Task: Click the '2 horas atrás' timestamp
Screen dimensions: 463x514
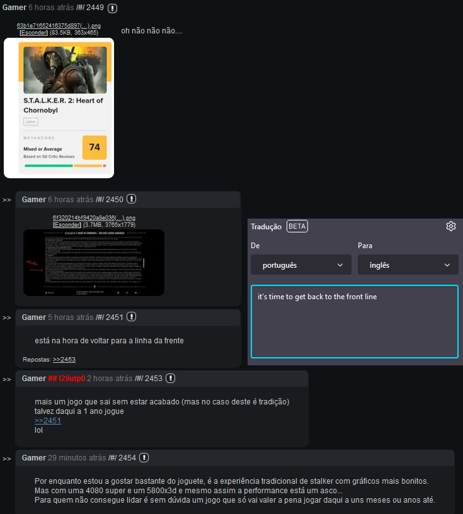Action: point(110,379)
